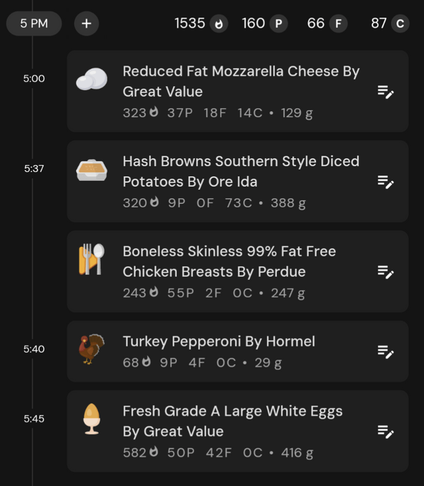Tap the fat F badge
Screen dimensions: 424x486
tap(339, 24)
